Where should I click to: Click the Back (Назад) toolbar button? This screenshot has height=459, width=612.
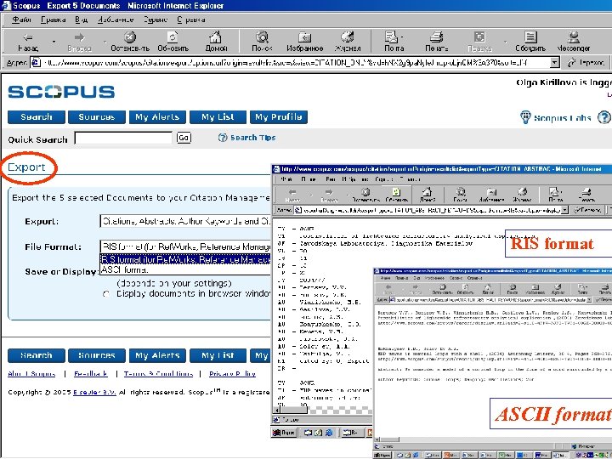pos(28,42)
